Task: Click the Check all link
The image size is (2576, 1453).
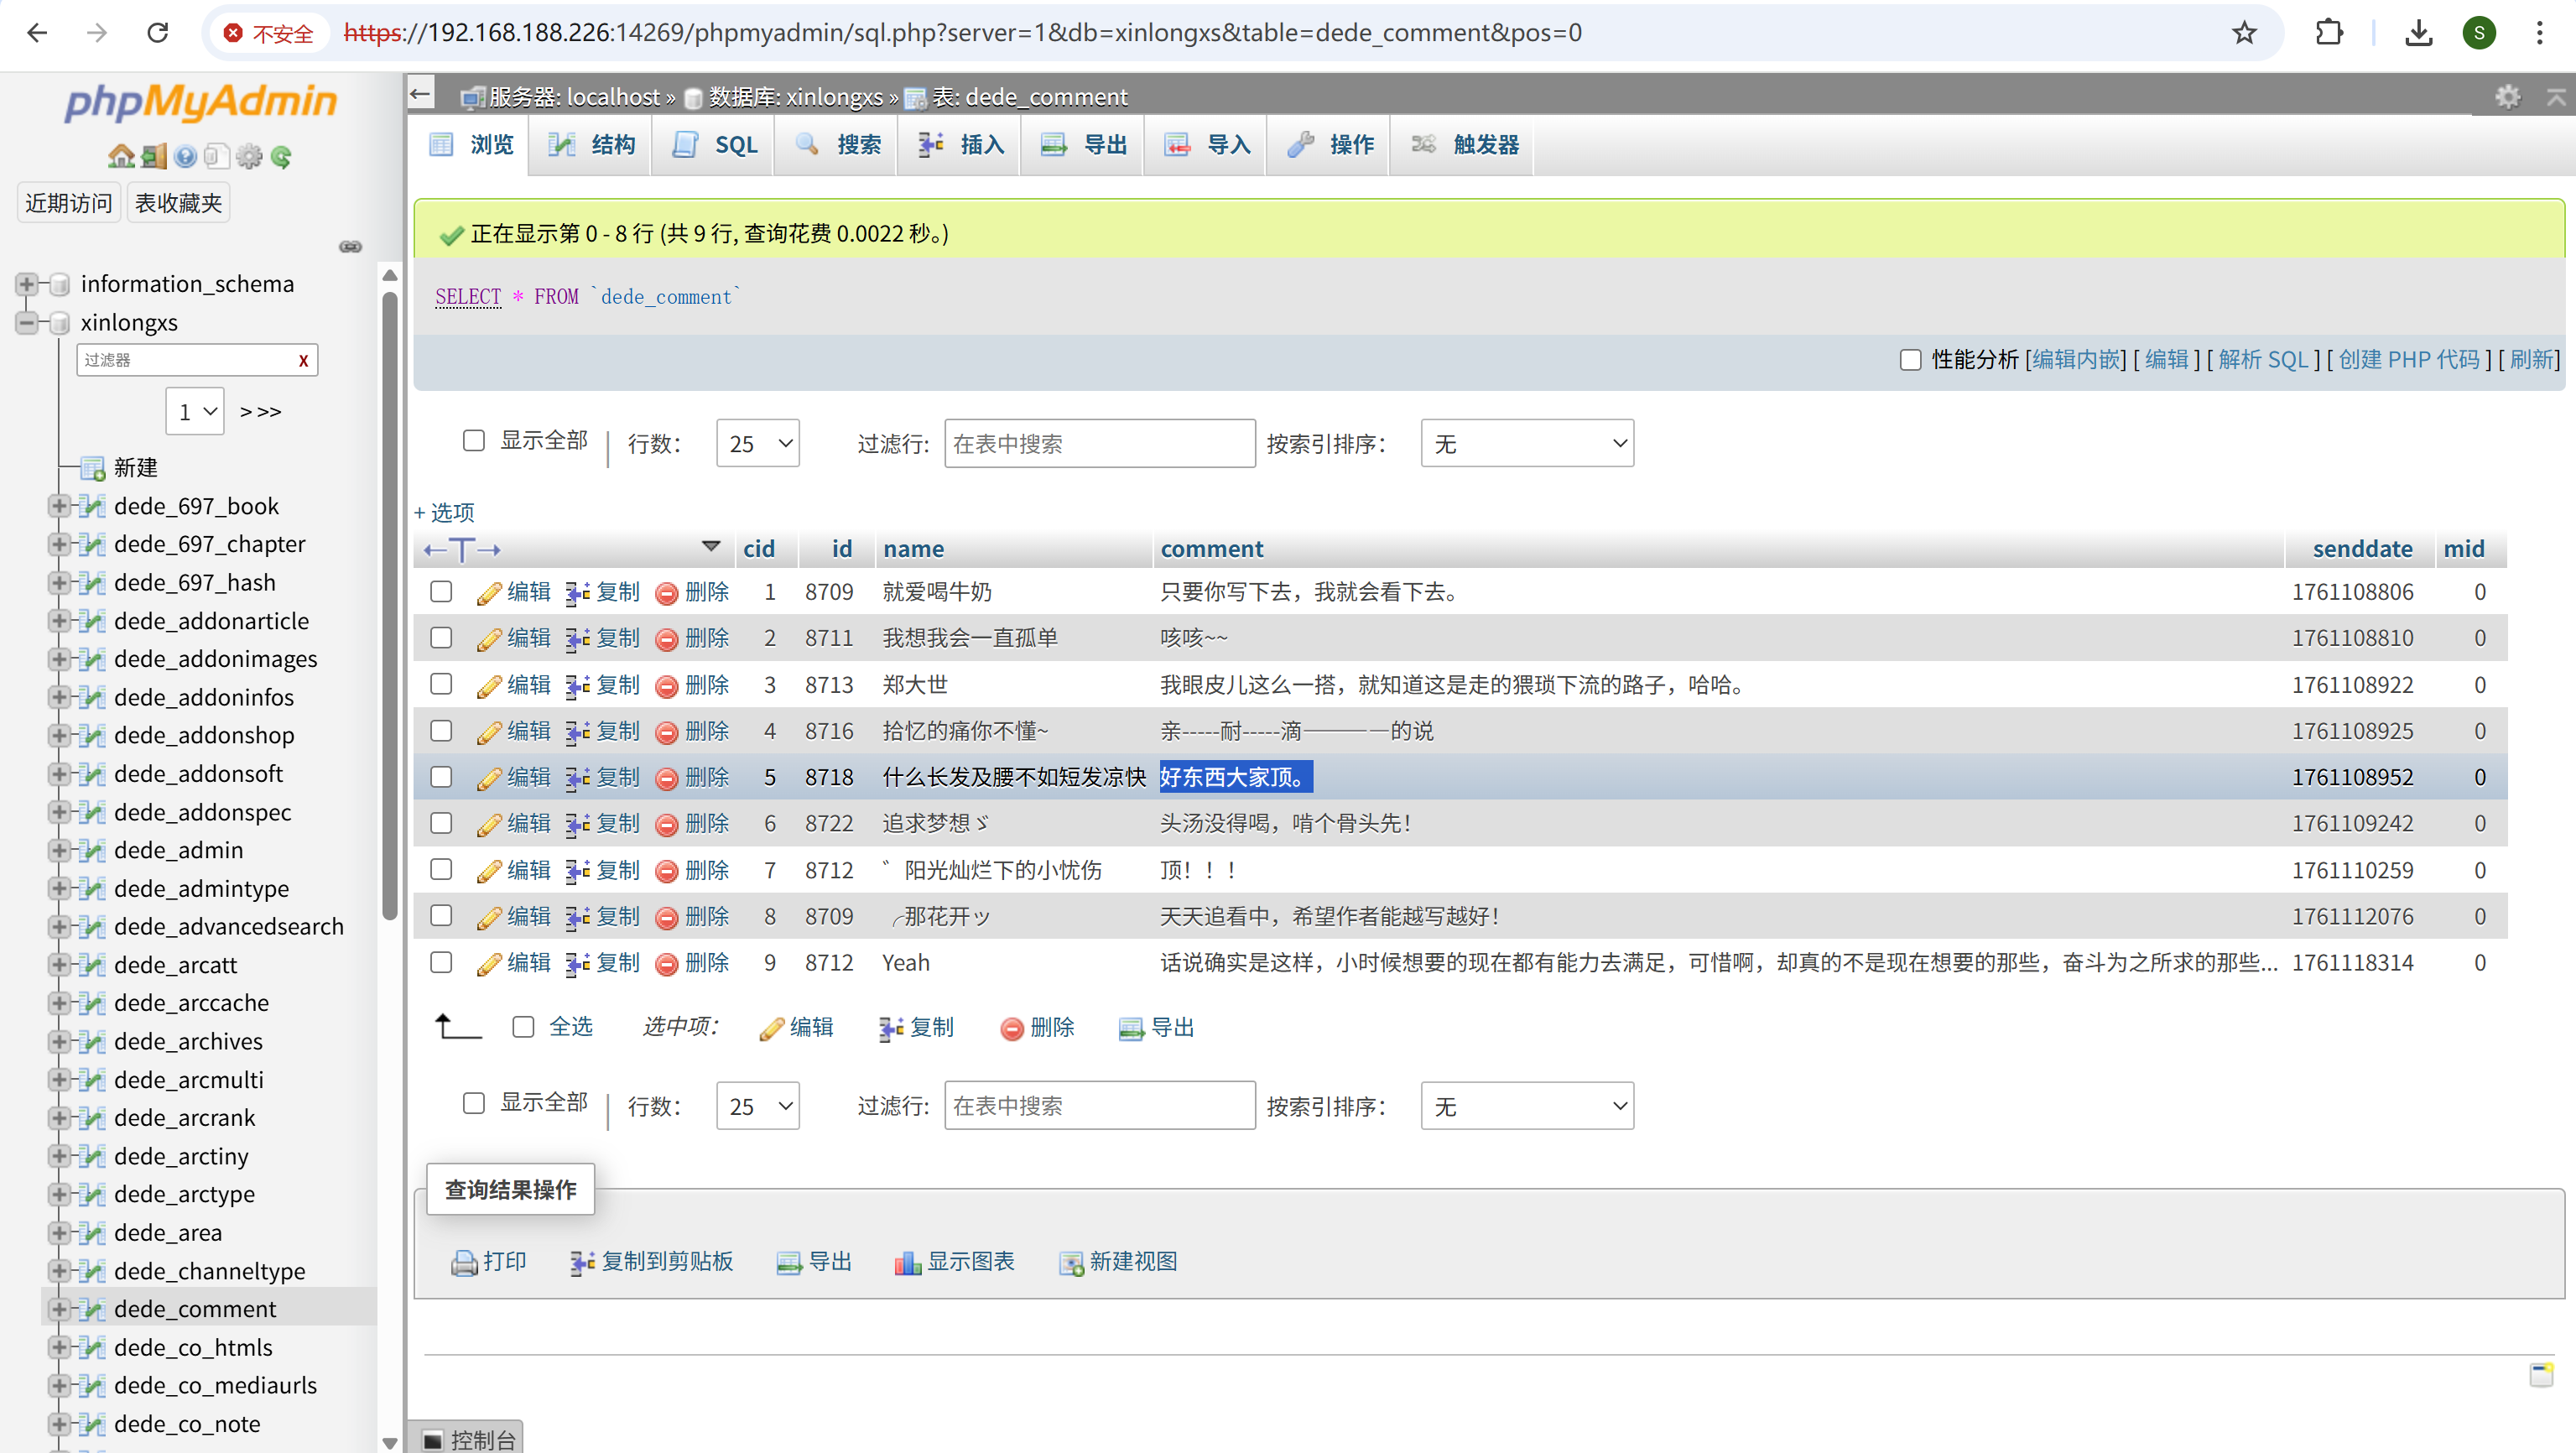Action: point(570,1027)
